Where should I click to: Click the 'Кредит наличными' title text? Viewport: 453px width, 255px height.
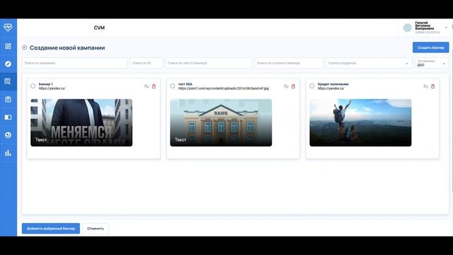pos(333,84)
